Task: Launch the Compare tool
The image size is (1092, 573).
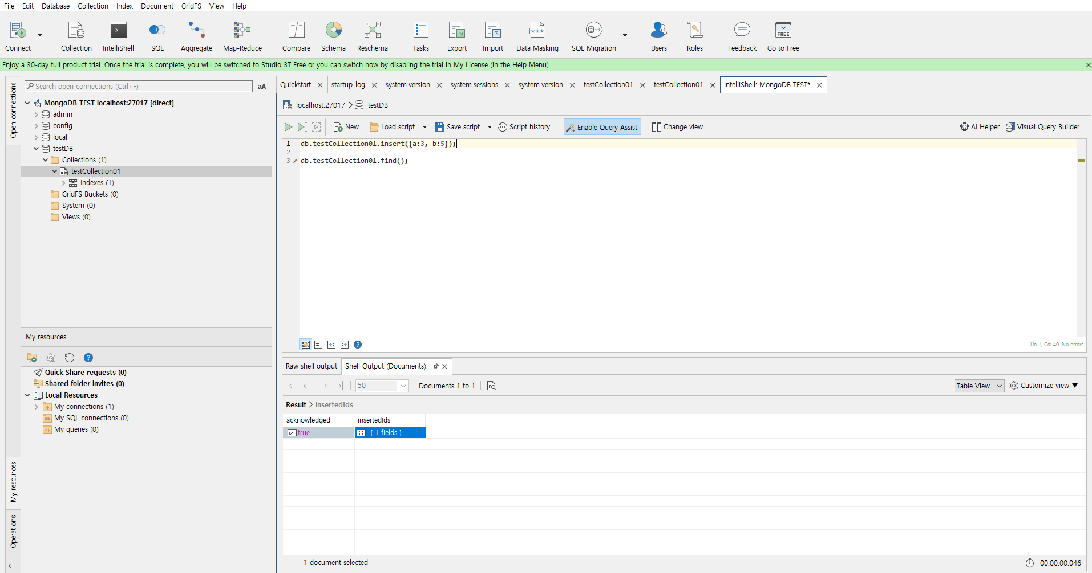Action: point(296,36)
